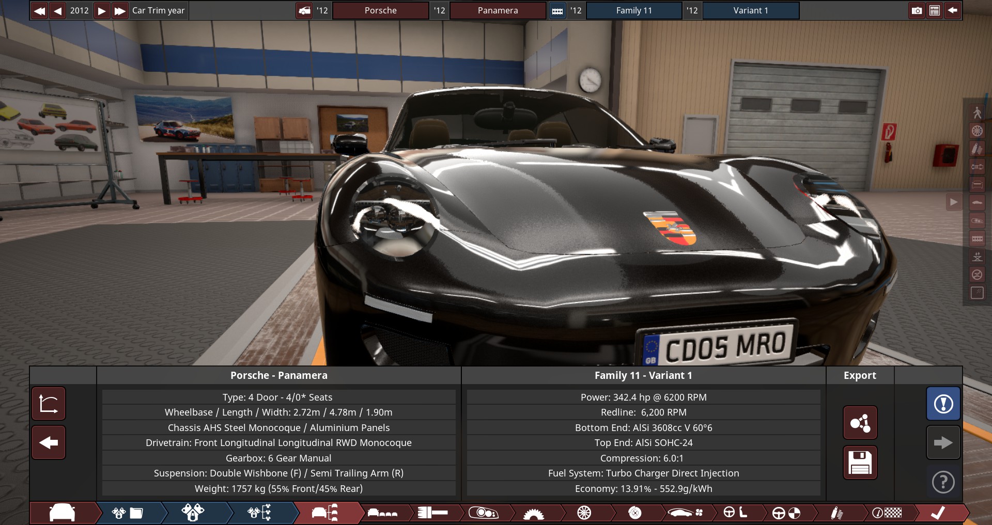Open the headlight fixtures tab

483,513
